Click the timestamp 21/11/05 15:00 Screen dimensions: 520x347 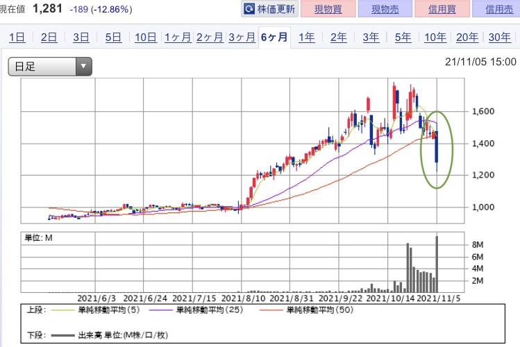pos(480,62)
